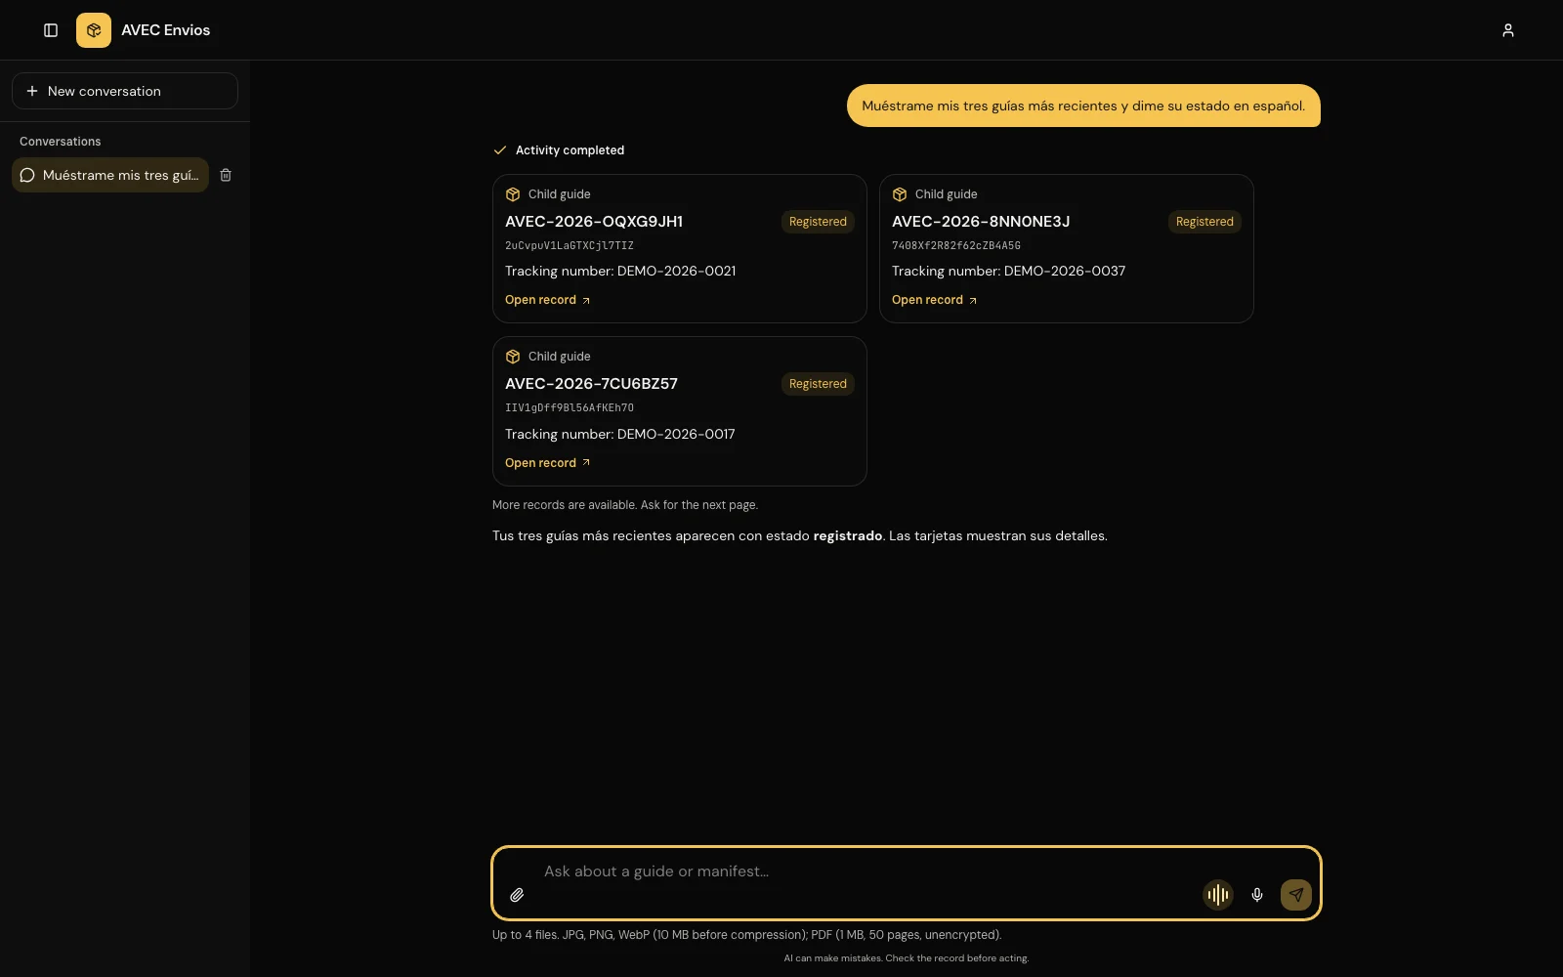Click Registered badge on AVEC-2026-OQXG9JH1
The width and height of the screenshot is (1563, 977).
(818, 222)
